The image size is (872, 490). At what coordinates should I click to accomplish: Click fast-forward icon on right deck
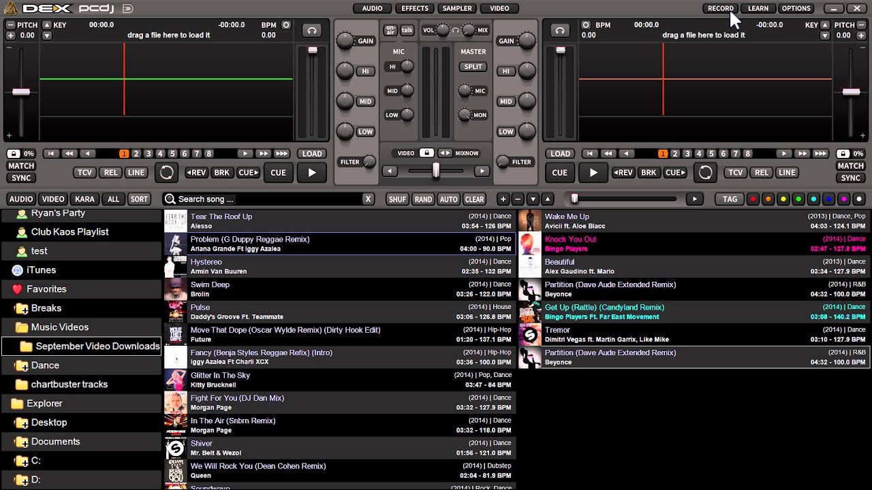(x=802, y=154)
